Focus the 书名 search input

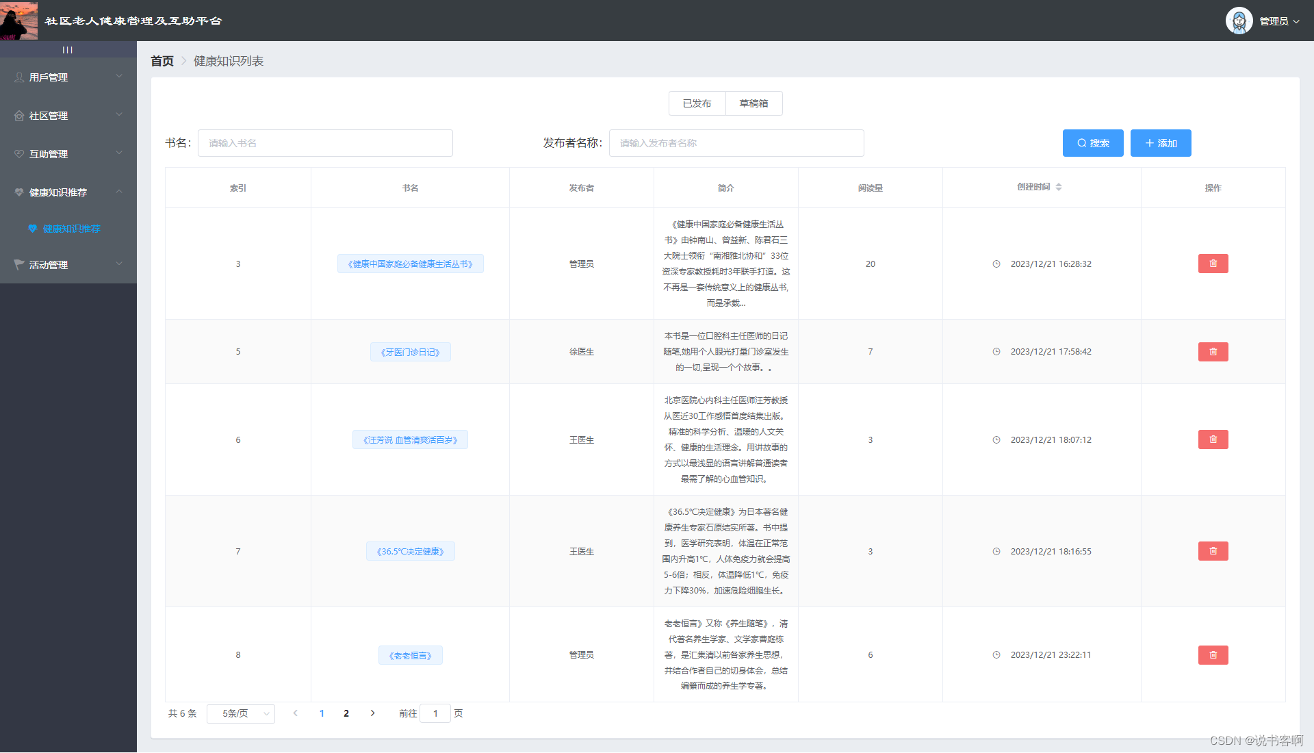click(x=325, y=143)
